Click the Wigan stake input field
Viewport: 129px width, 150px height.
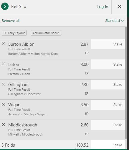[x=108, y=105]
